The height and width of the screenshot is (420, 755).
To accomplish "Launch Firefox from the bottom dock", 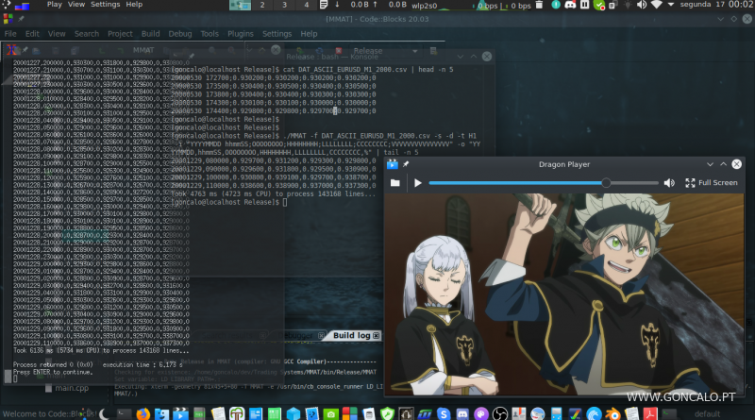I will 143,413.
